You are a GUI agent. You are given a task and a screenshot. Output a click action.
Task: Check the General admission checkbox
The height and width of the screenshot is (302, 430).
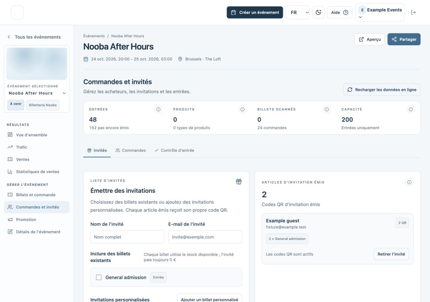pos(99,277)
